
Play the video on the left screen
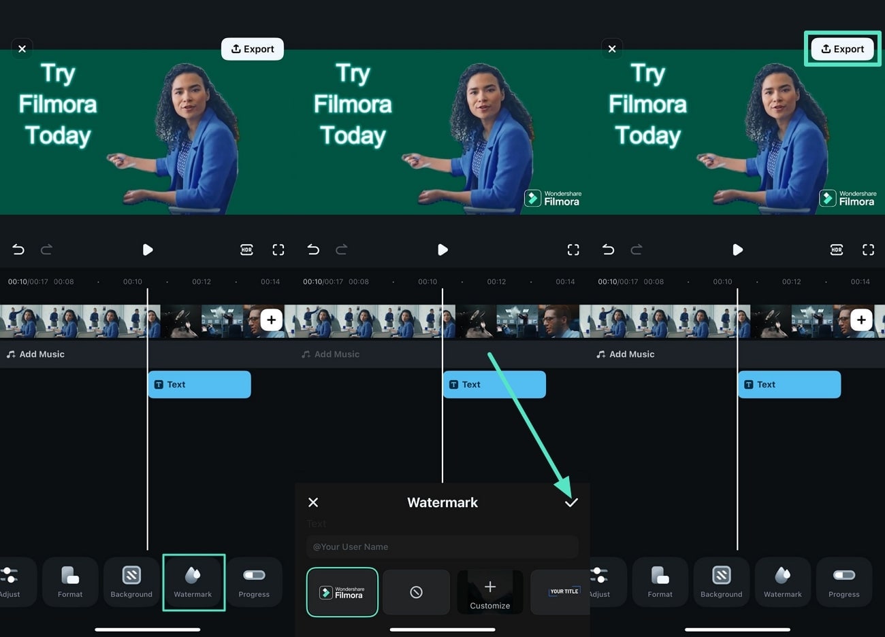point(147,249)
